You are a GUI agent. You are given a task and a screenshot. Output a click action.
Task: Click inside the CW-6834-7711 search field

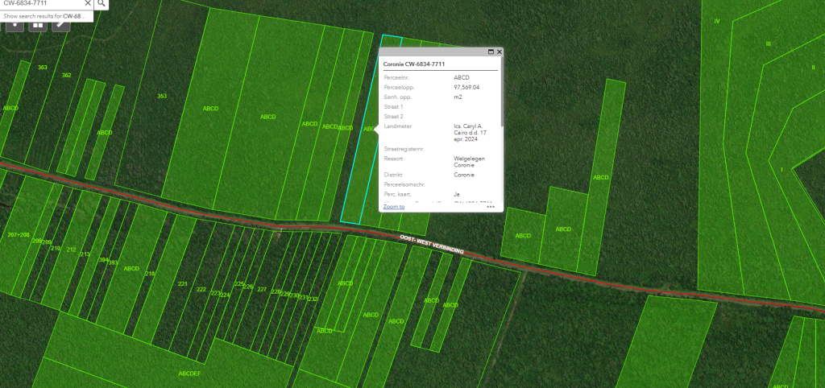pos(40,4)
